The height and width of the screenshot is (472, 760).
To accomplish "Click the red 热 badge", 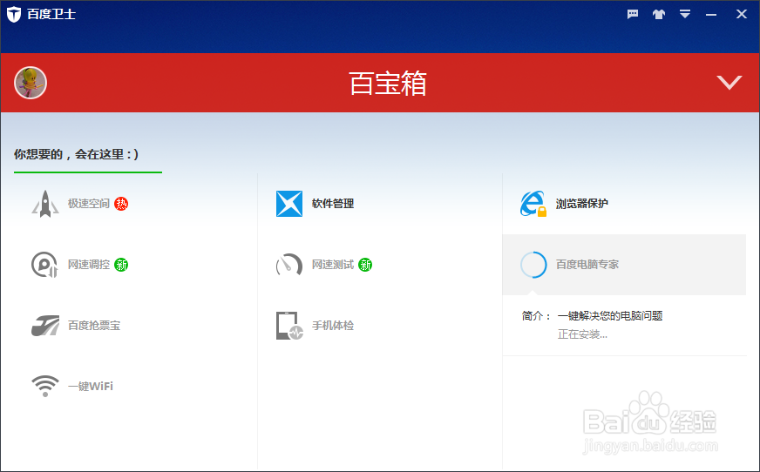I will [x=121, y=204].
